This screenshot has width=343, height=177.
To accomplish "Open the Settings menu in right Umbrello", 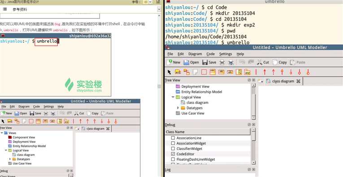I will (x=226, y=54).
